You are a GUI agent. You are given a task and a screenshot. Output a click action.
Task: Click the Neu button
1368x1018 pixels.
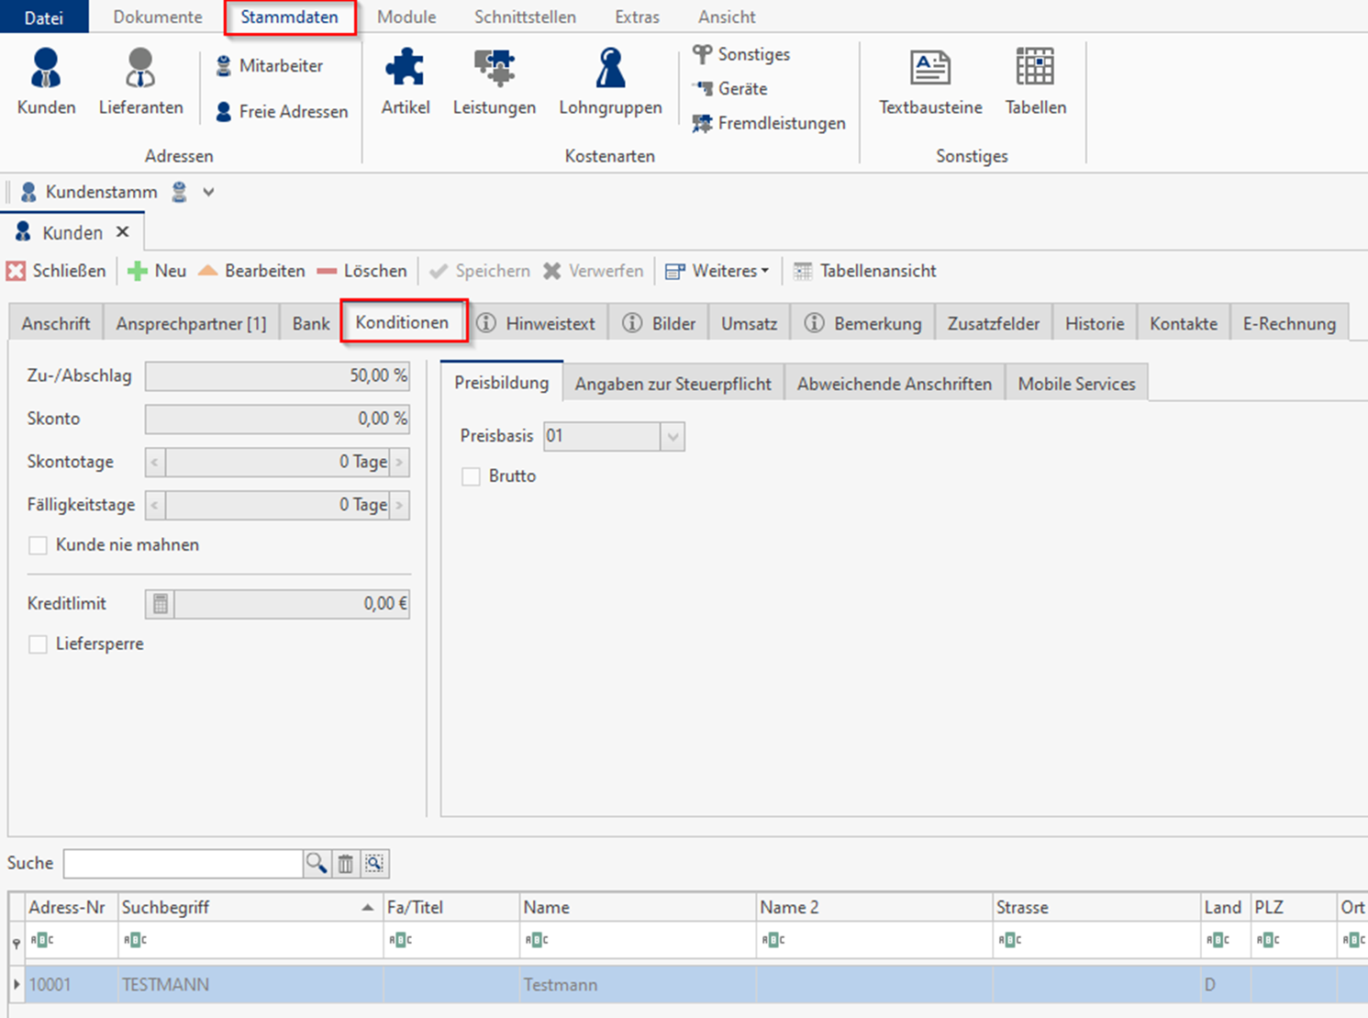point(158,271)
